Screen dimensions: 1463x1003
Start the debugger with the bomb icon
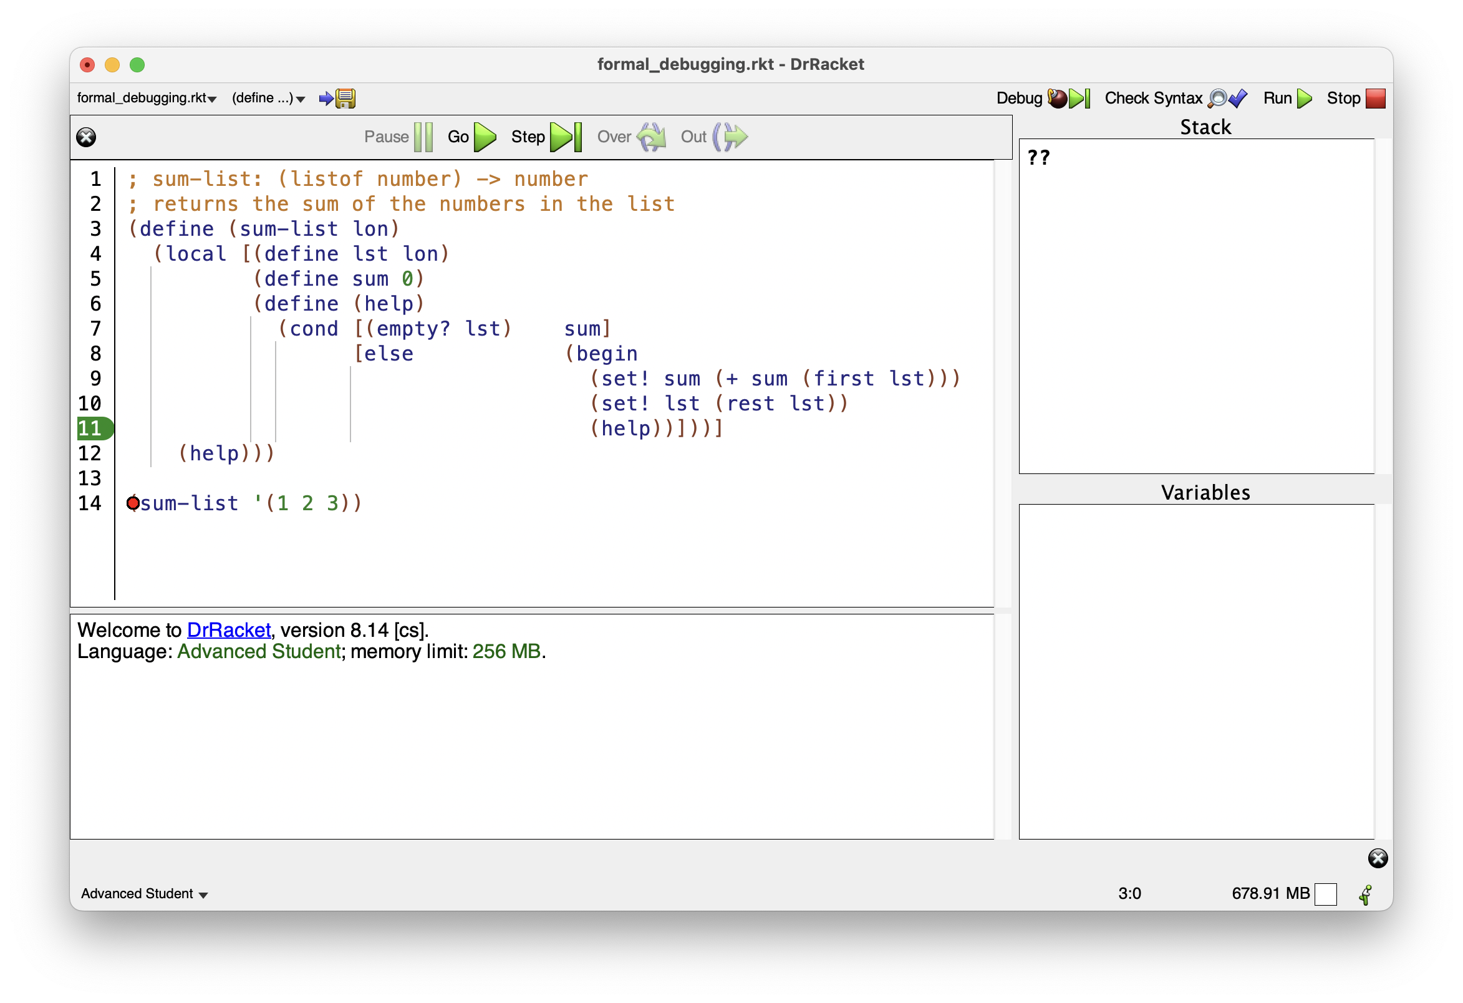(1058, 98)
